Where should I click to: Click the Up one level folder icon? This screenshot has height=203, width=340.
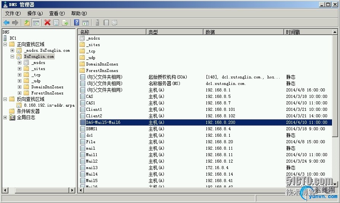27,22
